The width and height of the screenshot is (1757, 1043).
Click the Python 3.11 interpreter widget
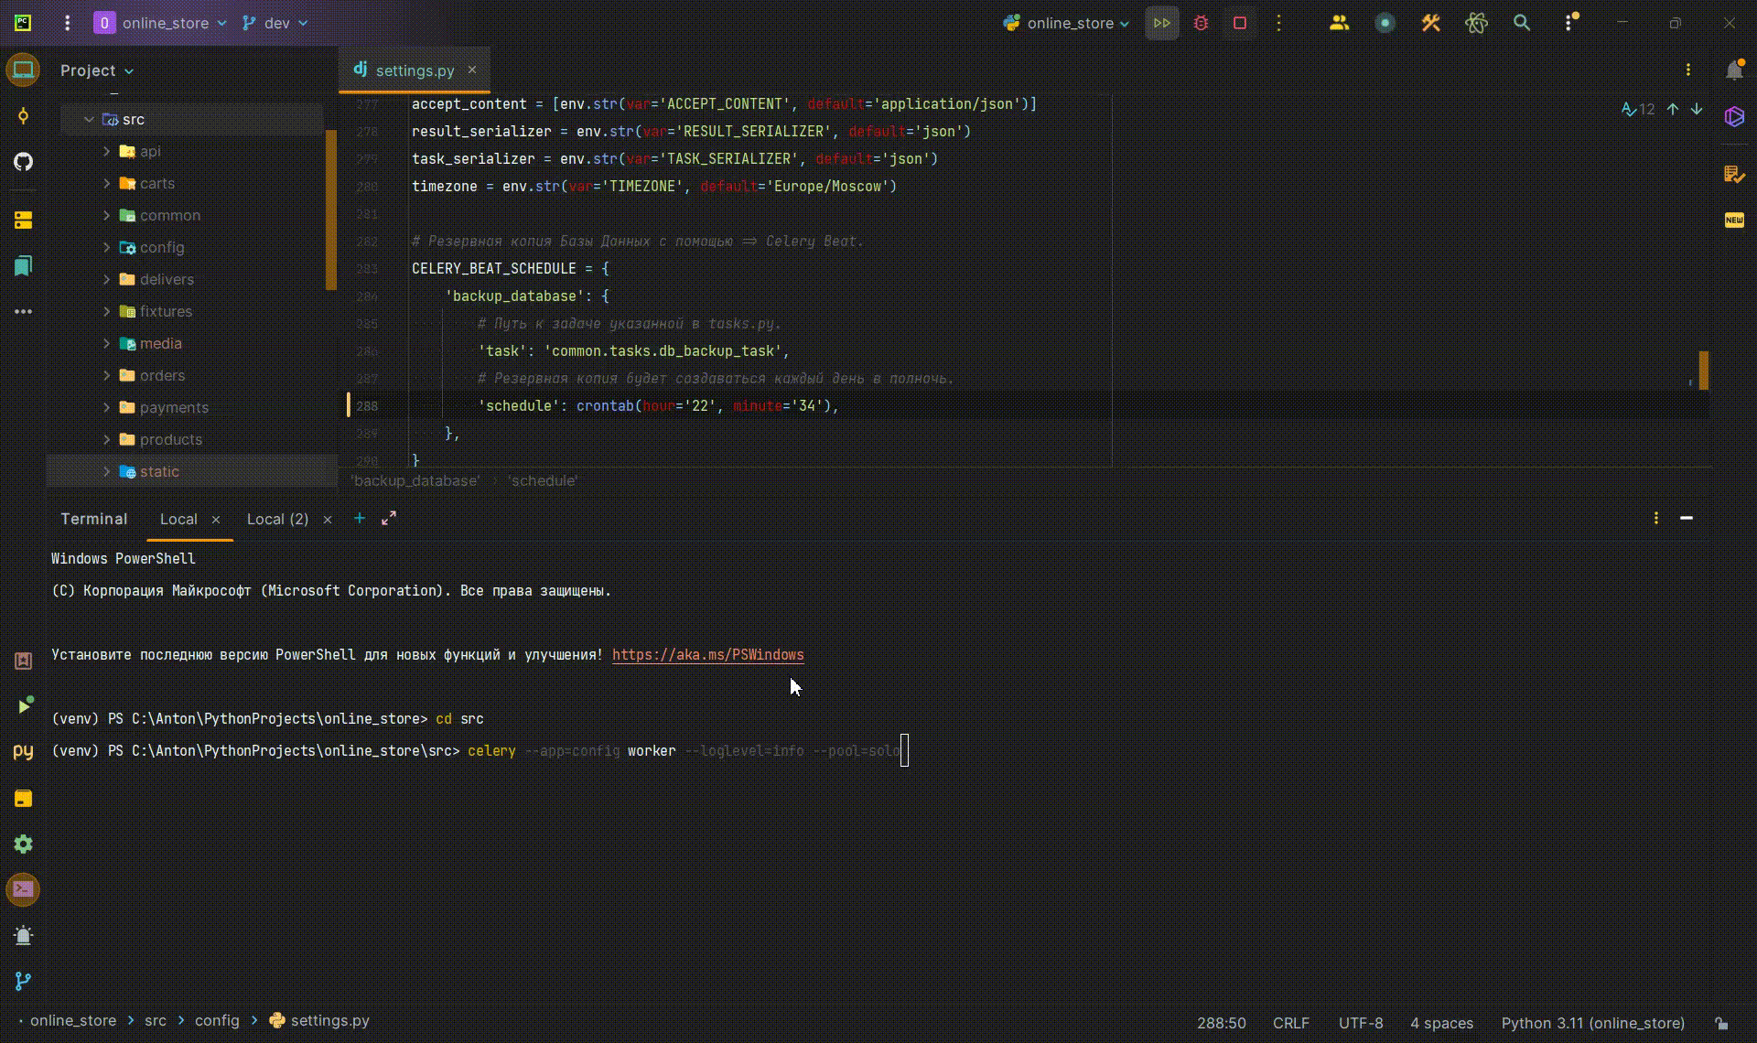coord(1592,1023)
